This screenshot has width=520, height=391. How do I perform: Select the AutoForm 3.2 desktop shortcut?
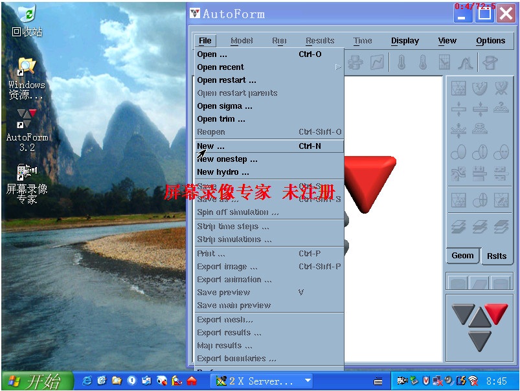click(x=27, y=130)
